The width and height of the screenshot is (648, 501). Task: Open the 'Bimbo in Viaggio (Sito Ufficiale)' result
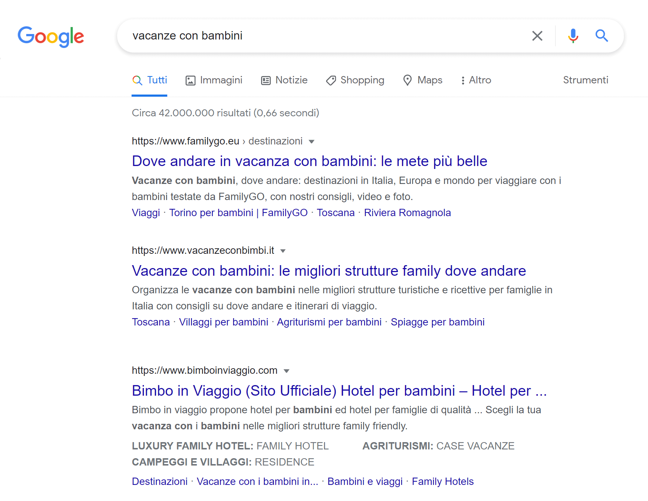point(339,391)
